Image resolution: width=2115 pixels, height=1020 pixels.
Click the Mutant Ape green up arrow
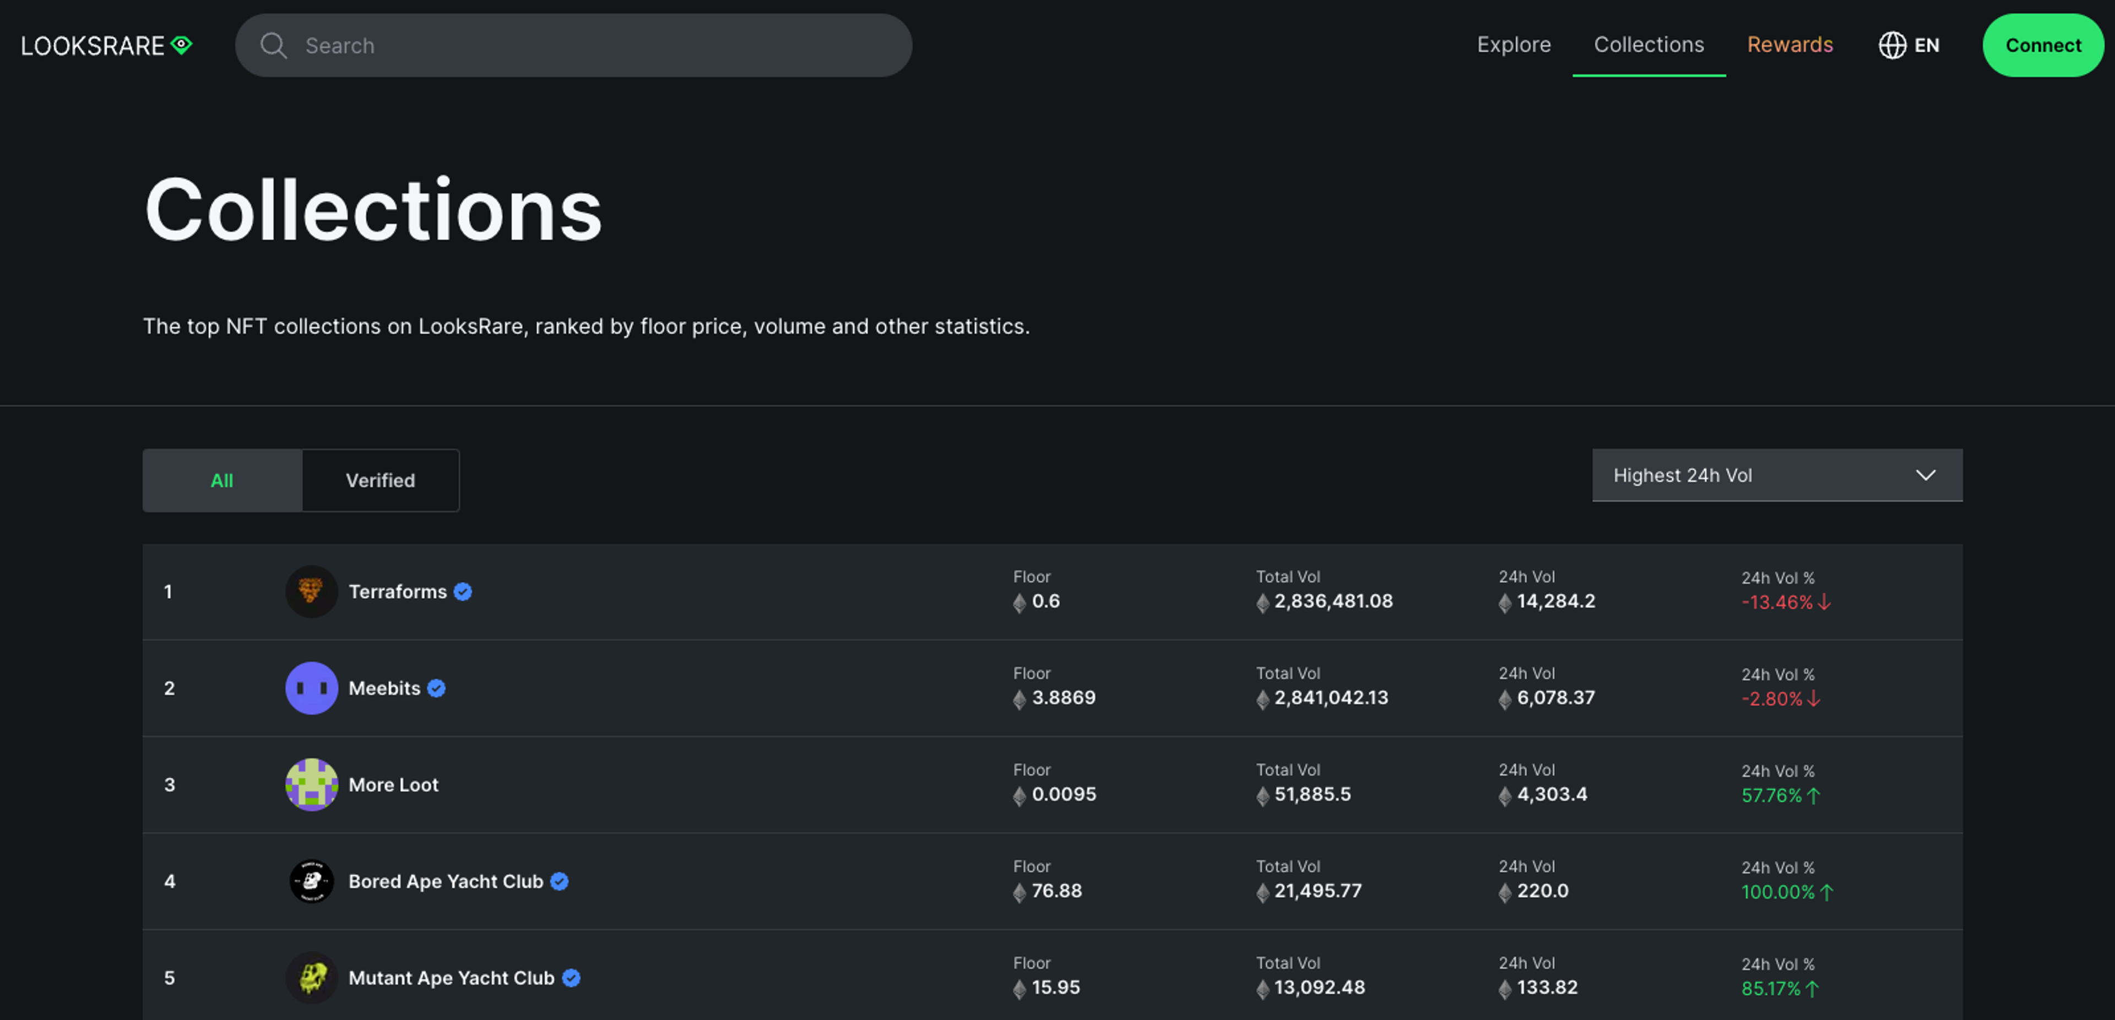pyautogui.click(x=1812, y=988)
